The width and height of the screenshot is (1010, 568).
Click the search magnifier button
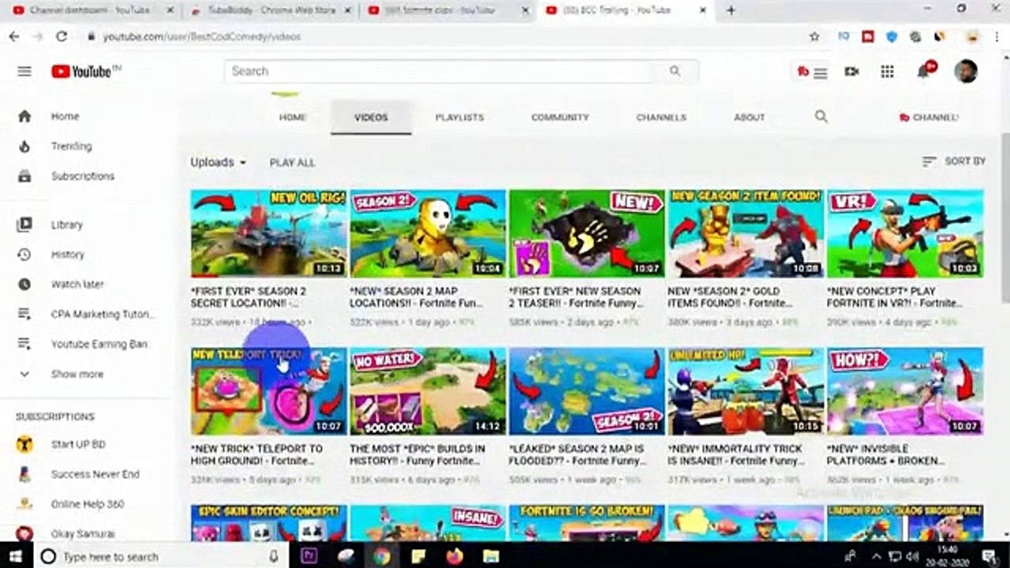pyautogui.click(x=675, y=71)
